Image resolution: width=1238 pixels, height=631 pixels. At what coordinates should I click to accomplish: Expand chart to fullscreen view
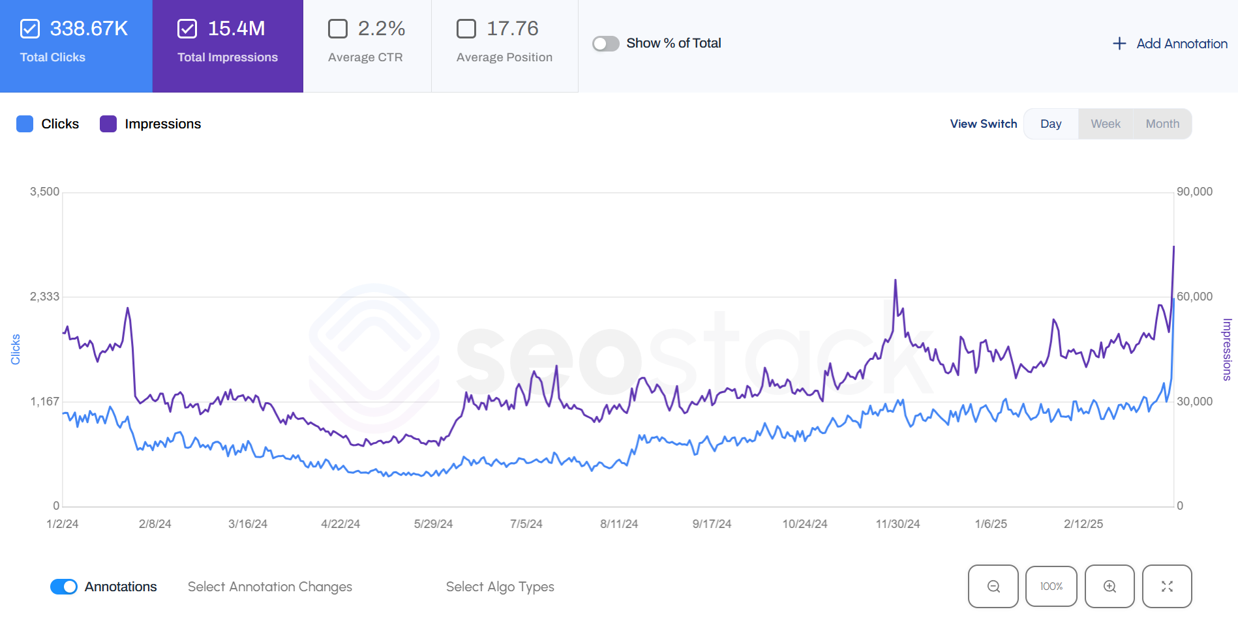[x=1167, y=587]
